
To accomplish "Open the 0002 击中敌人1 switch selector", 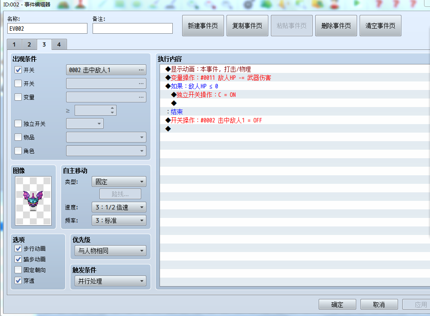I will point(106,70).
